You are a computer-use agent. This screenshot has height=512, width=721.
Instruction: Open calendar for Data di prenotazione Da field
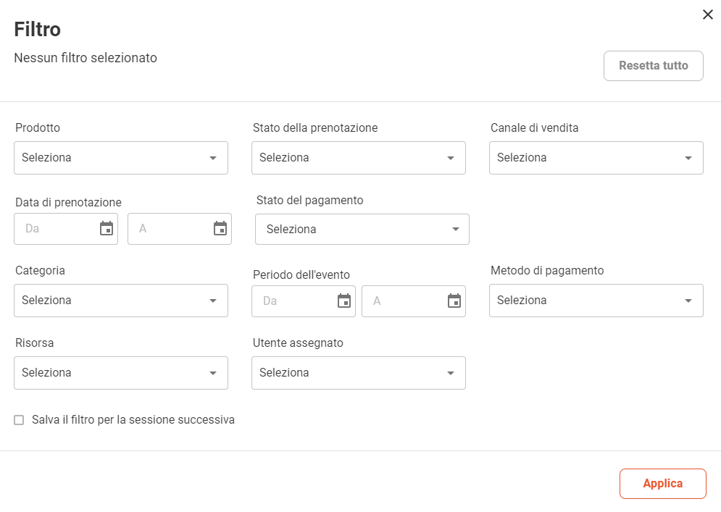click(x=107, y=228)
